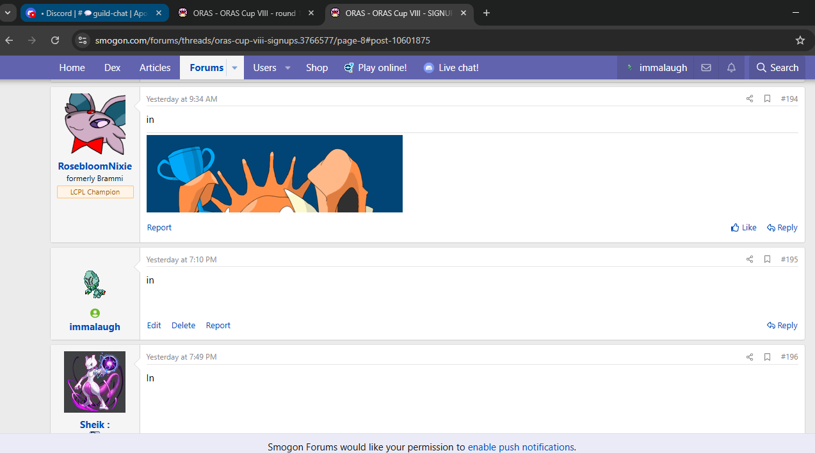Share post #194 with share icon

(750, 99)
